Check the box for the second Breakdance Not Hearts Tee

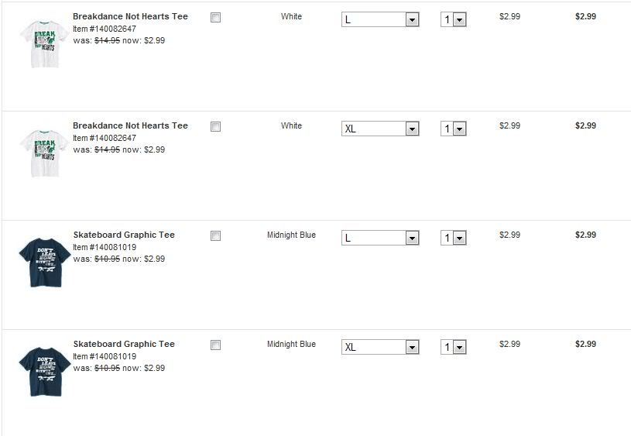click(x=215, y=127)
